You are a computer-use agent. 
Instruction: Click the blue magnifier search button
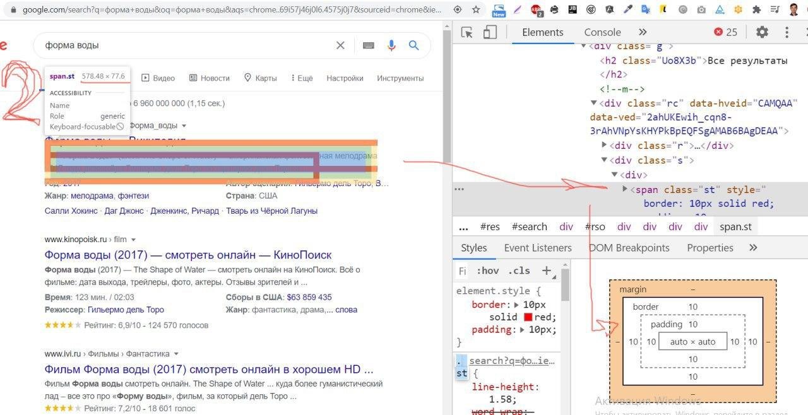[414, 45]
